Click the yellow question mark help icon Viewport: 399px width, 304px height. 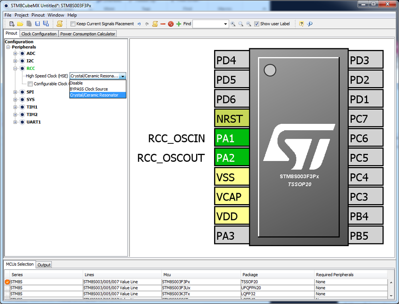pos(301,24)
